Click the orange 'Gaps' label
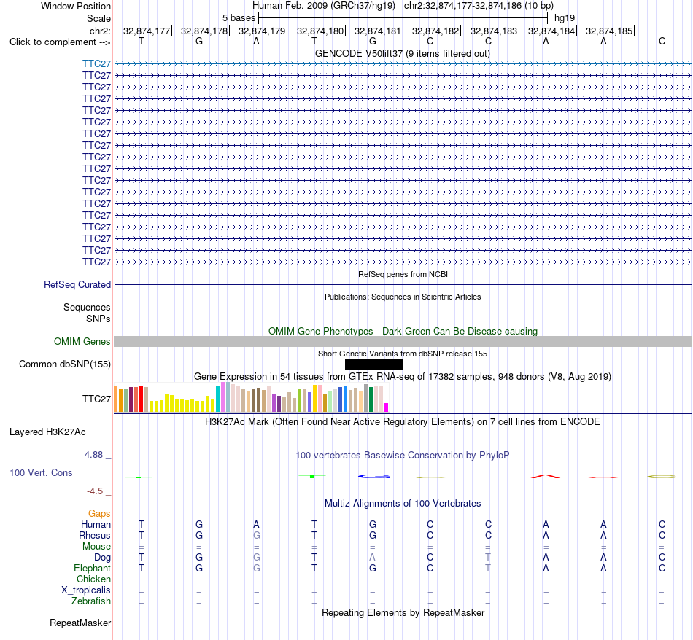693x640 pixels. [x=99, y=513]
